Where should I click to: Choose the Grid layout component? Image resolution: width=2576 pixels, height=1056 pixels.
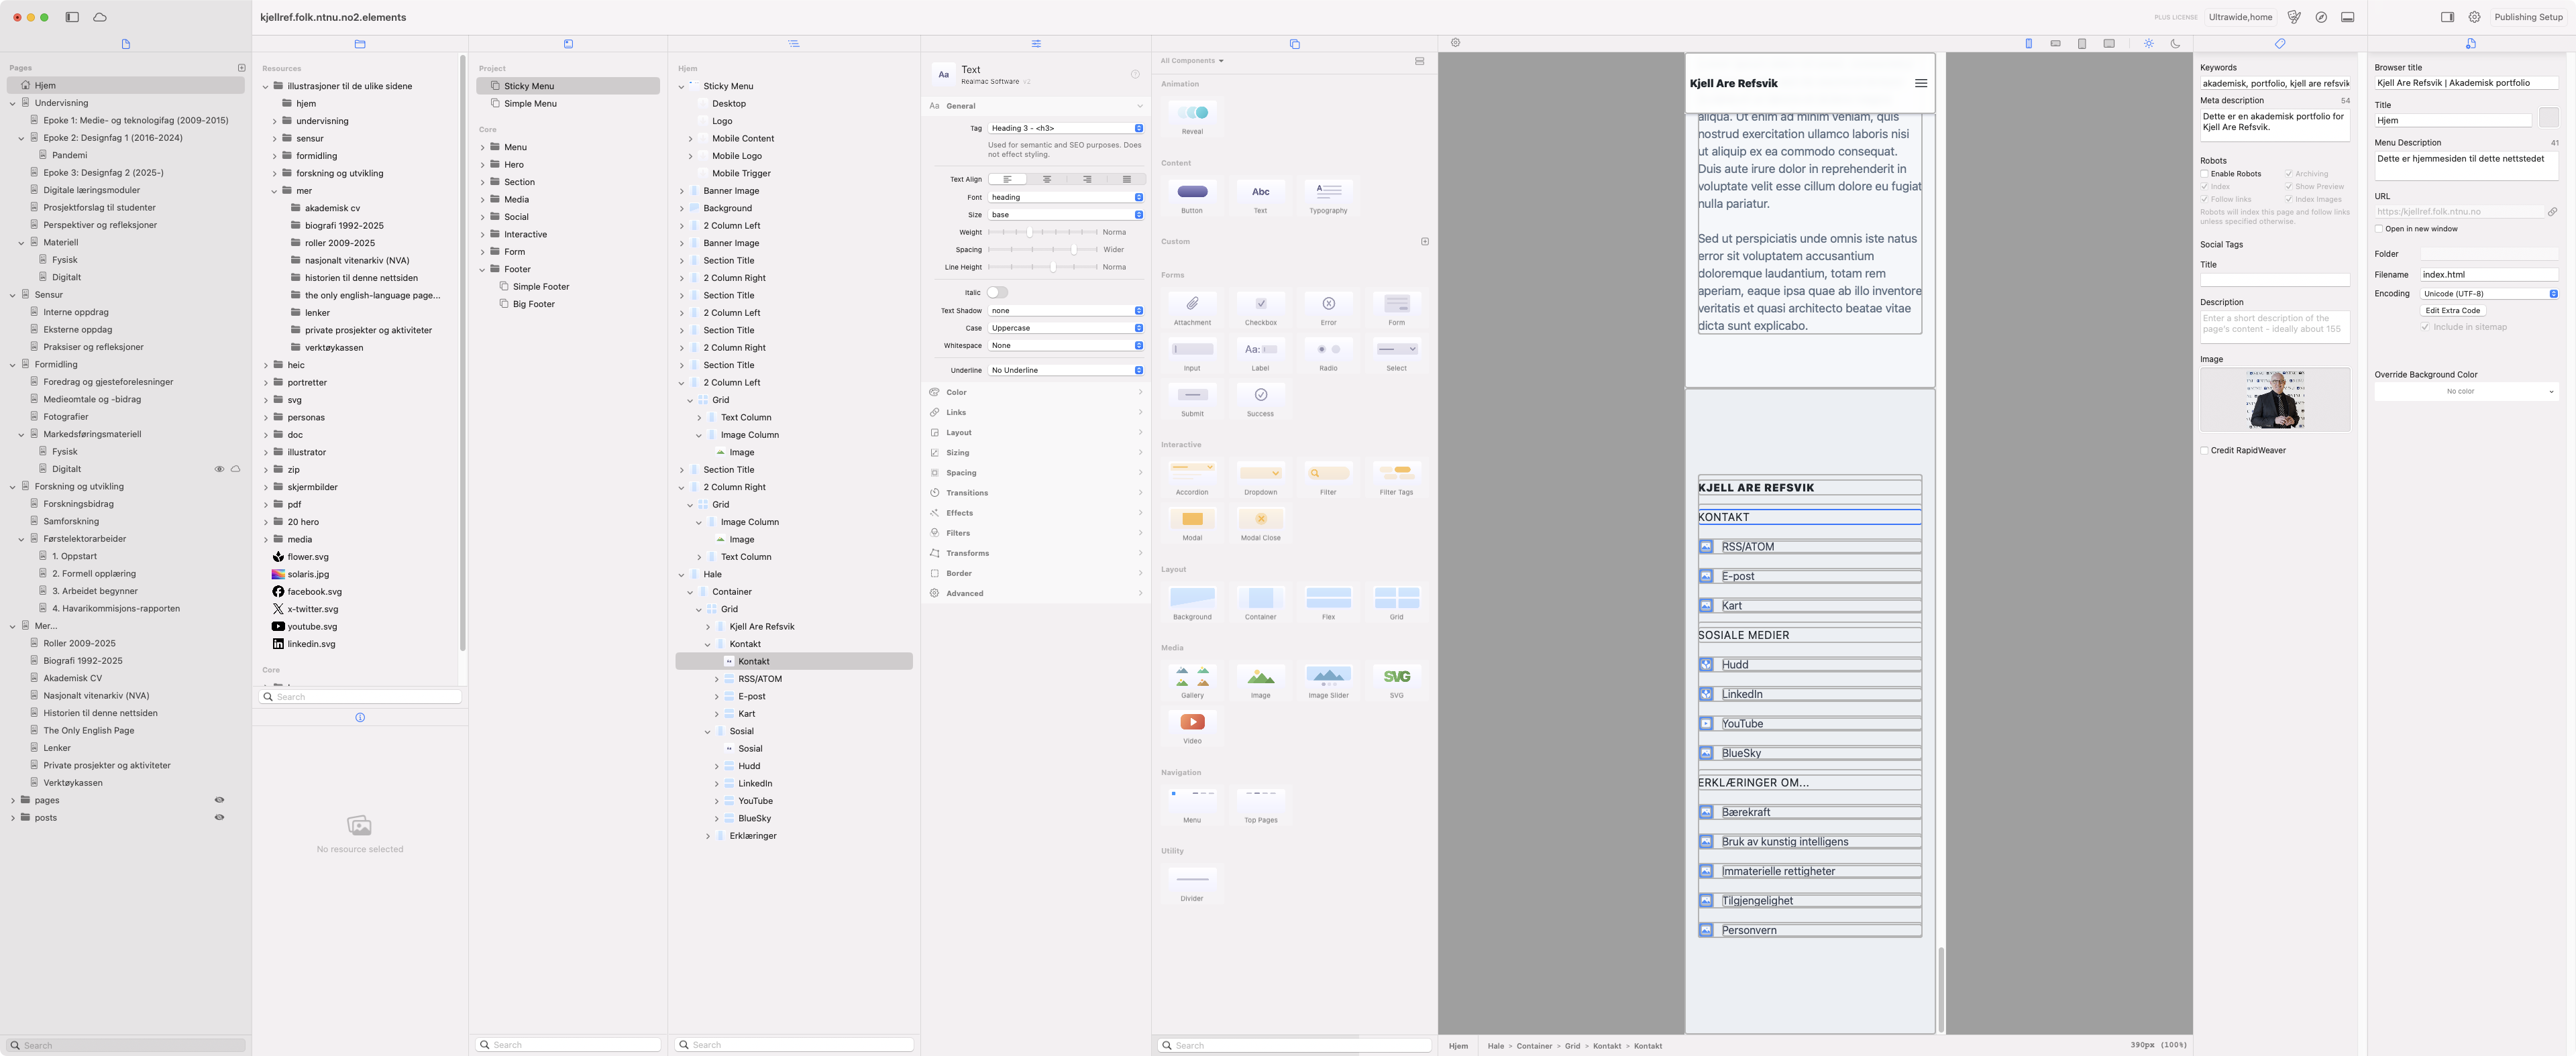pos(1396,599)
